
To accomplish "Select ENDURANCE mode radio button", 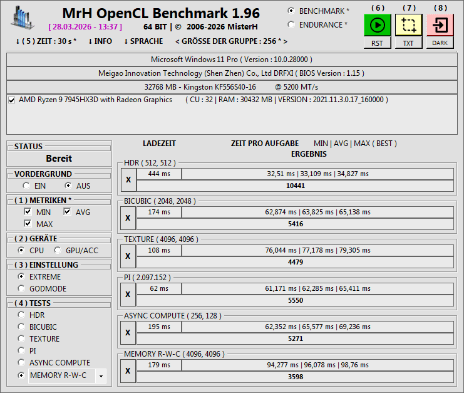I will click(x=291, y=24).
